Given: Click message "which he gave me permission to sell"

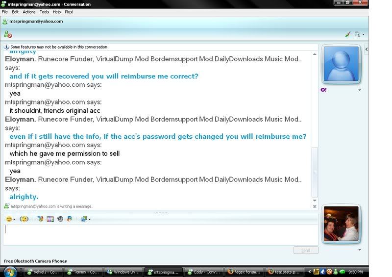Looking at the screenshot, I should click(65, 153).
